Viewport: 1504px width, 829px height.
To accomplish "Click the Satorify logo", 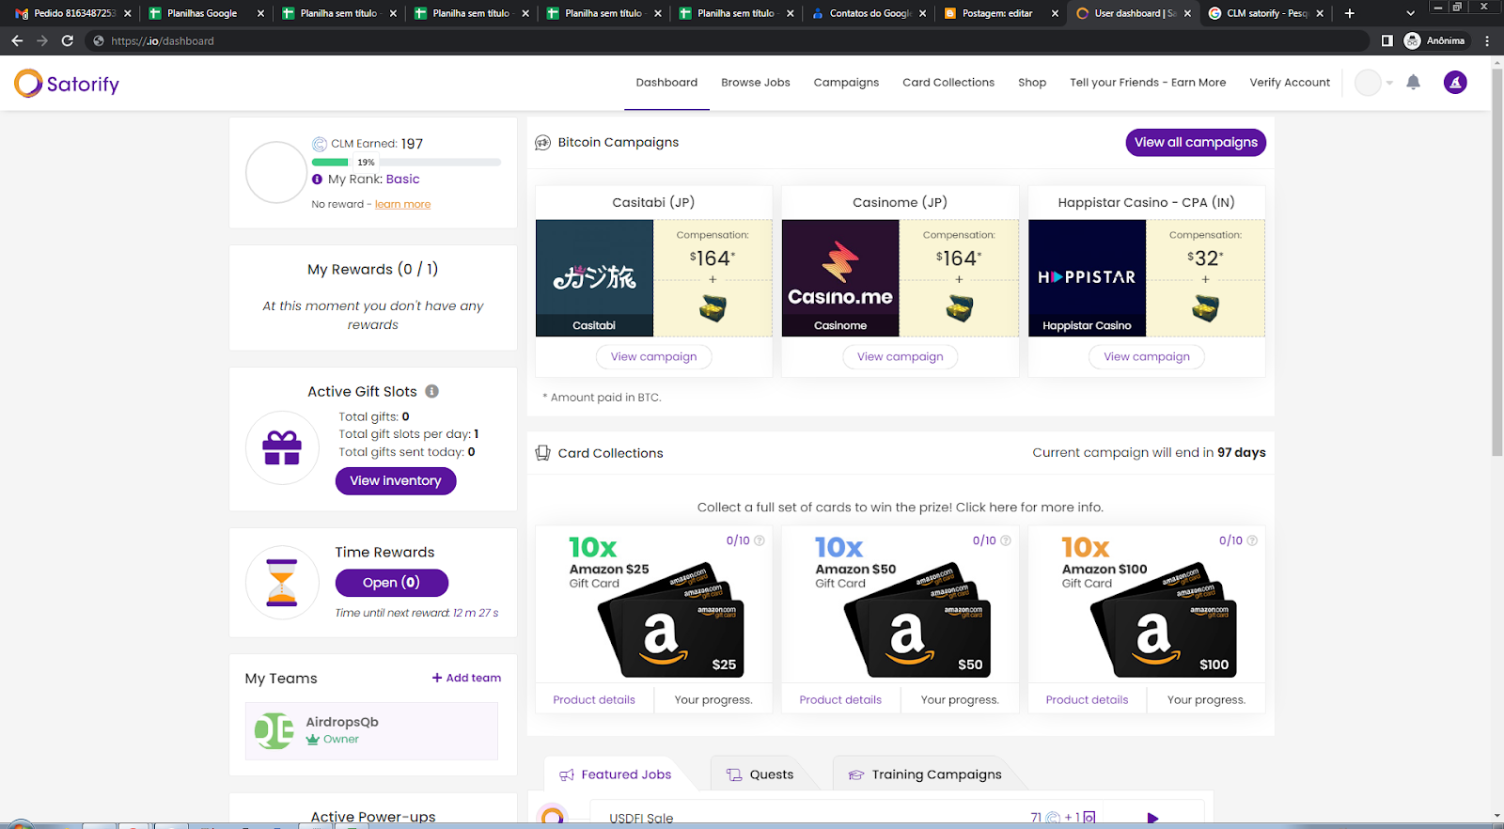I will pos(67,84).
